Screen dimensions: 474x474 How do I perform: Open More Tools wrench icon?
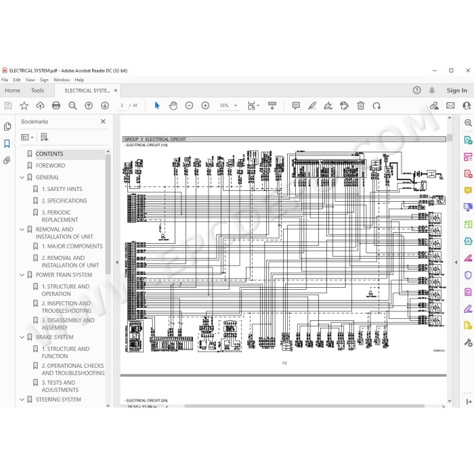(468, 343)
